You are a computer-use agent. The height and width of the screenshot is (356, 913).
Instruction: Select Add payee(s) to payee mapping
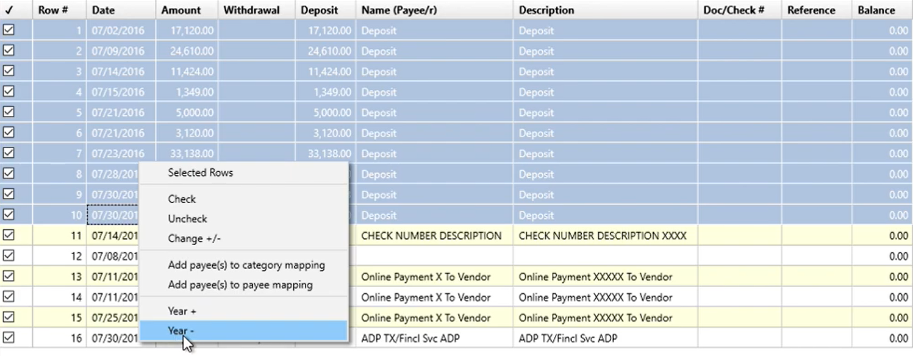pyautogui.click(x=244, y=285)
